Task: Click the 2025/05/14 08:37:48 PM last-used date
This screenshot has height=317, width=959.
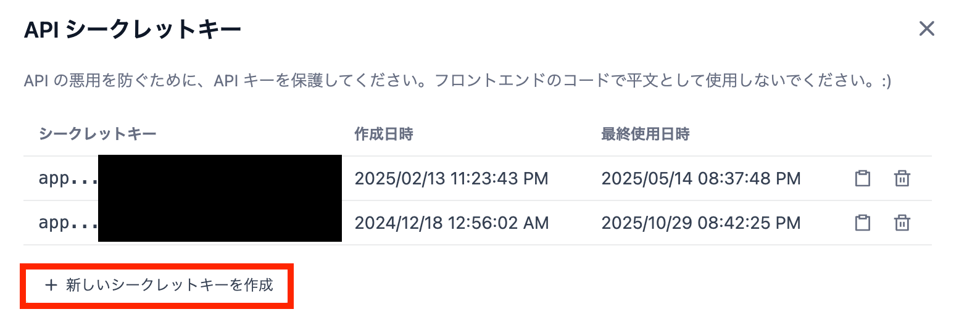Action: click(701, 179)
